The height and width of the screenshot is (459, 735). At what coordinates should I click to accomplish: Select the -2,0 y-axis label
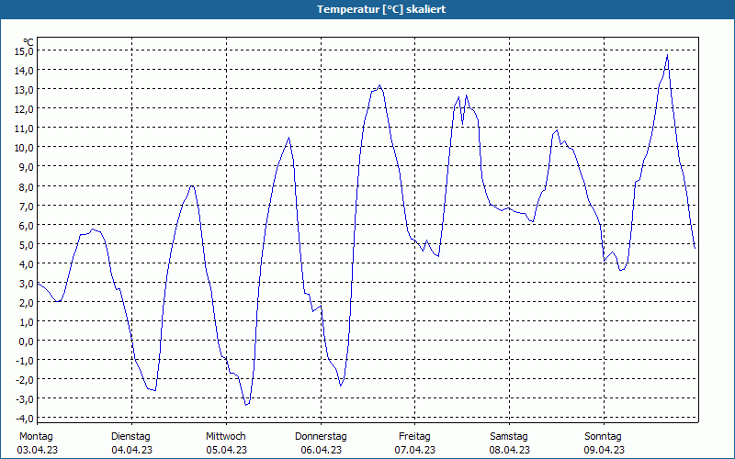pyautogui.click(x=26, y=380)
